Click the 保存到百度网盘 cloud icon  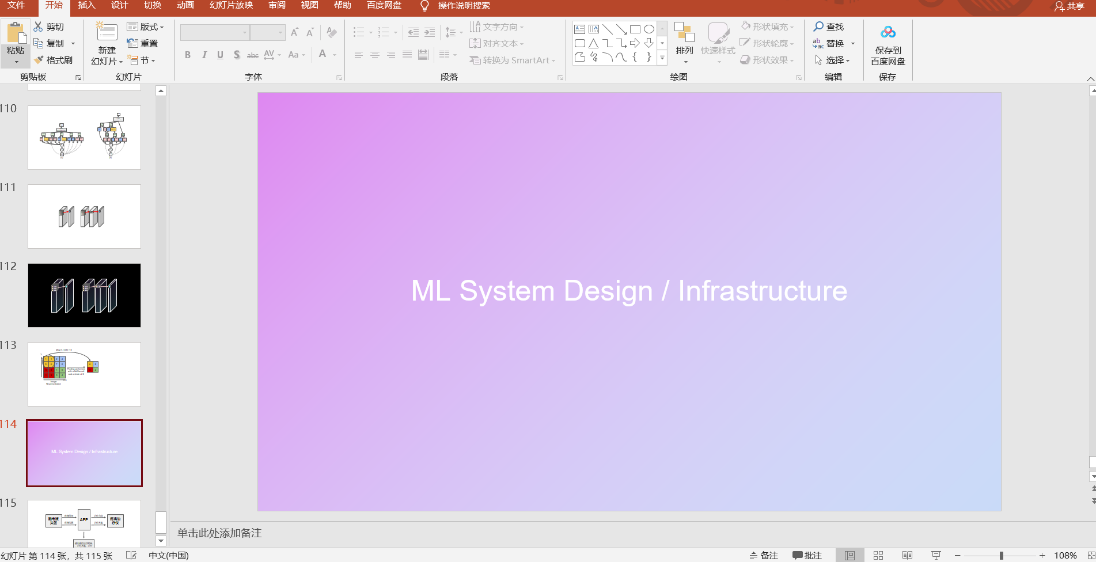[887, 32]
